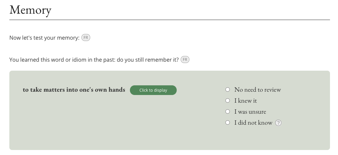Choose the "I knew it" radio button
This screenshot has width=338, height=155.
(228, 101)
